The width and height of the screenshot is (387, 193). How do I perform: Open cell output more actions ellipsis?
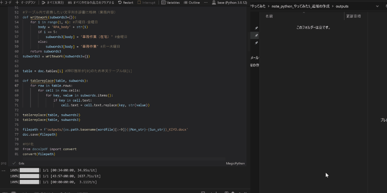coord(3,170)
